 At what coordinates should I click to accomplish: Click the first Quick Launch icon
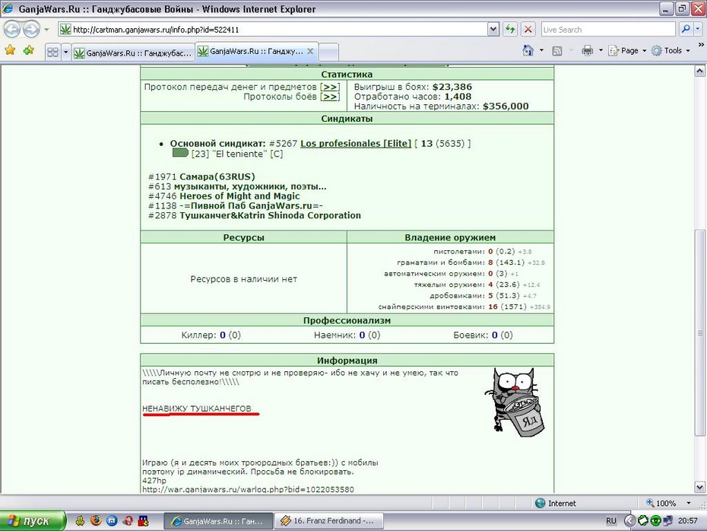[x=81, y=521]
